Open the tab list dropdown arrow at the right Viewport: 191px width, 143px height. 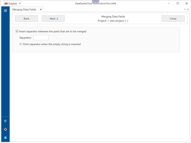pyautogui.click(x=185, y=10)
